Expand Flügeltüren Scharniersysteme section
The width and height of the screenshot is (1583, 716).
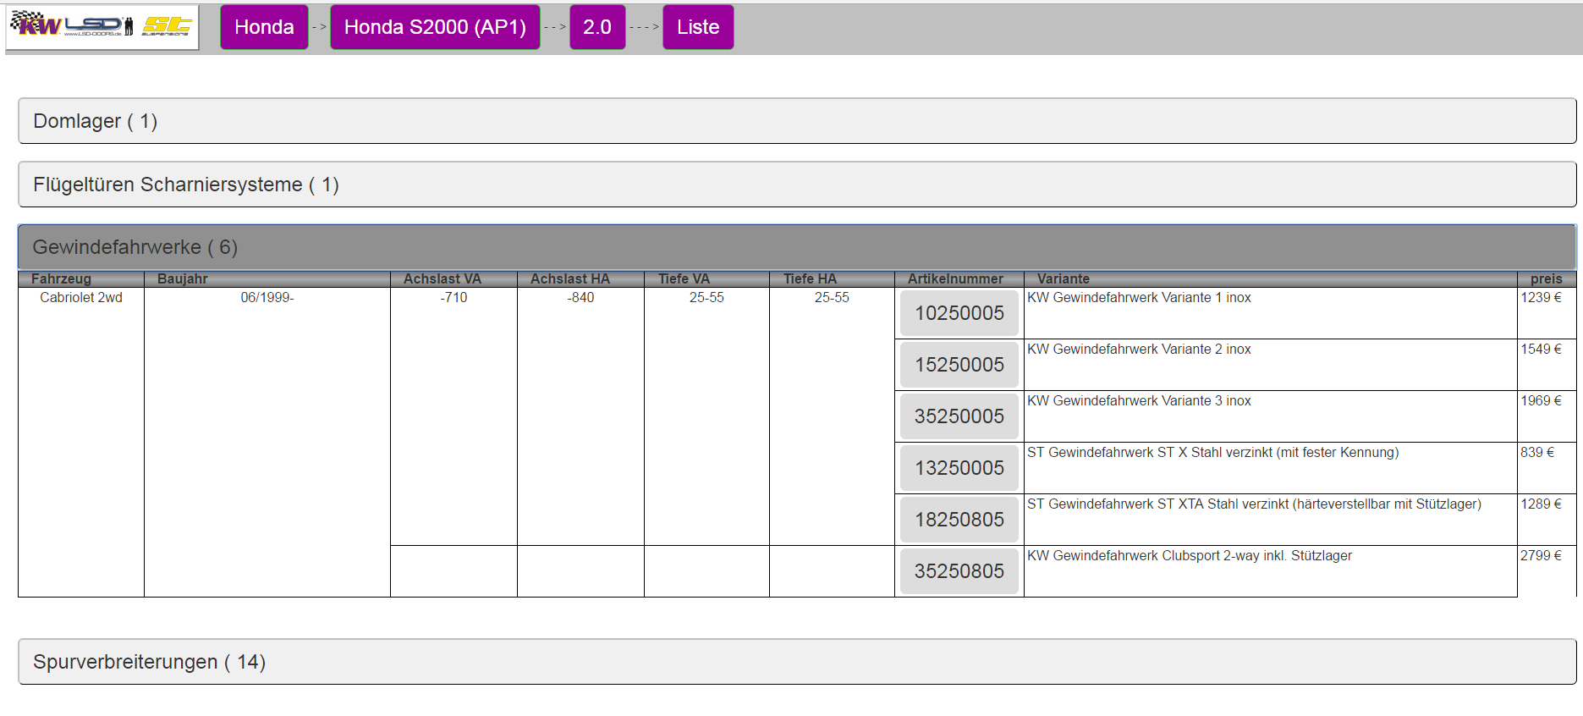[796, 185]
